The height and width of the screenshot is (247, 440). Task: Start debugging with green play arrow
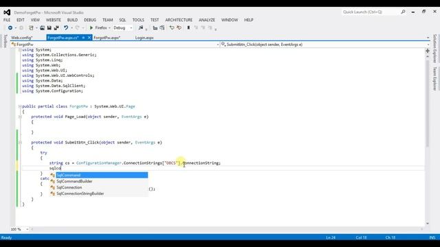click(91, 27)
